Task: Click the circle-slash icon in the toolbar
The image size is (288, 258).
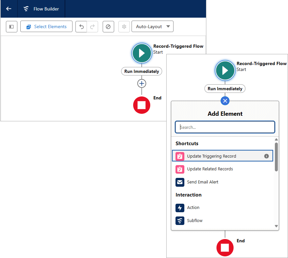Action: 108,26
